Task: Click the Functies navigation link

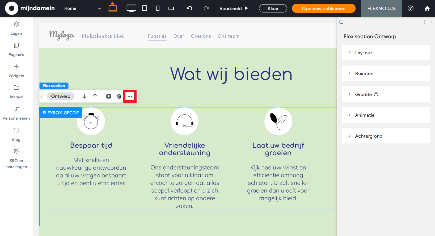Action: click(x=157, y=36)
